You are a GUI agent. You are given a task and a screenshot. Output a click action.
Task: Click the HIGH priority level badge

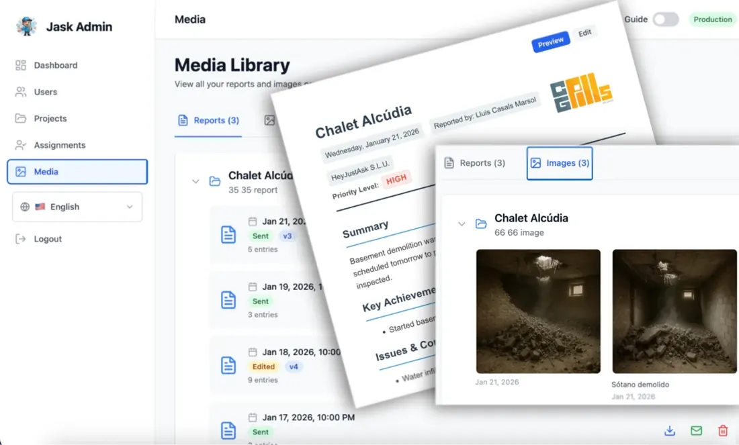[396, 179]
